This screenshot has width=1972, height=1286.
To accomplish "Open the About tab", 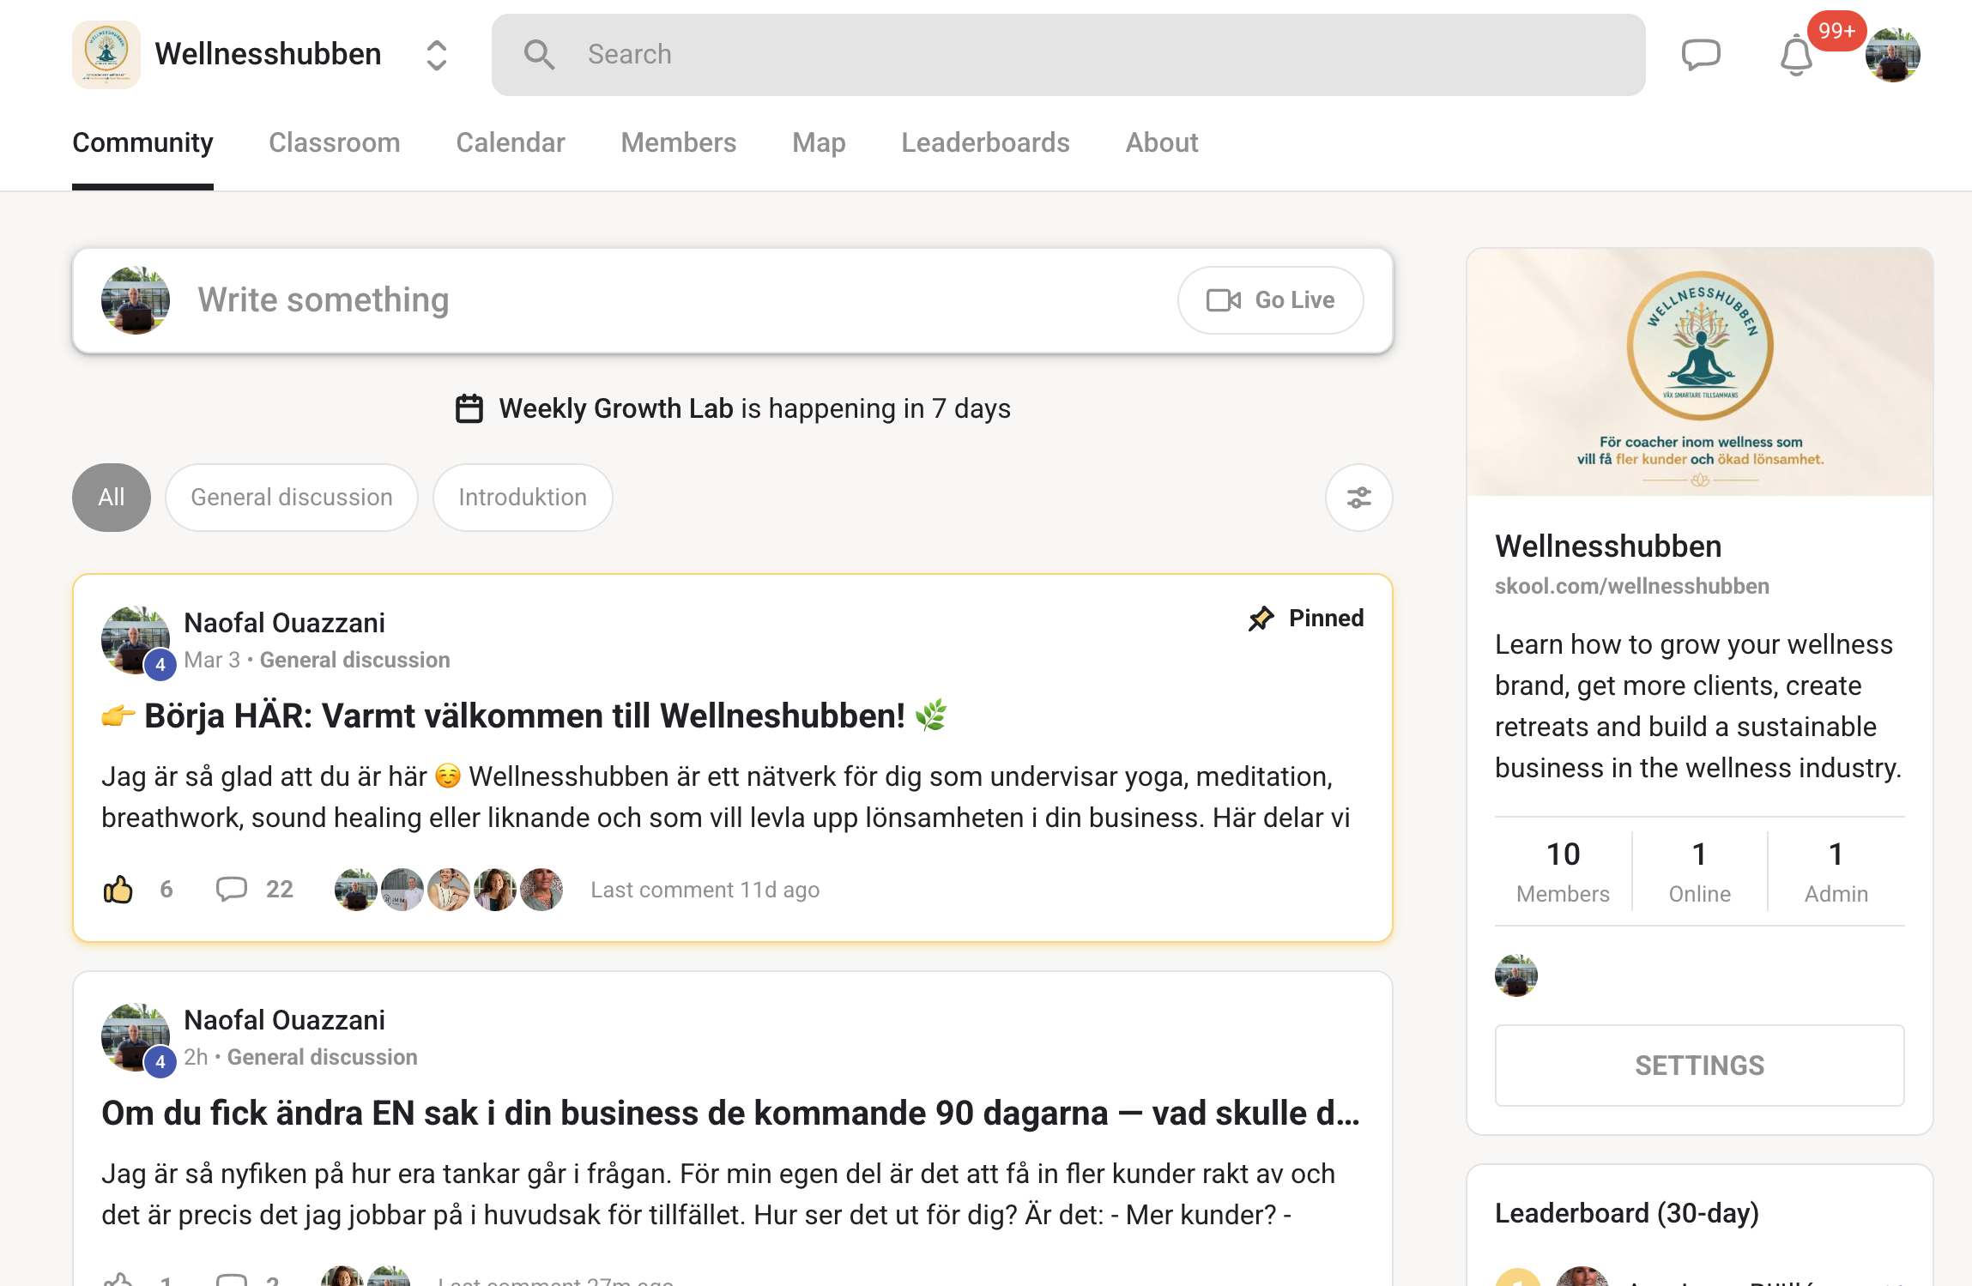I will tap(1162, 142).
